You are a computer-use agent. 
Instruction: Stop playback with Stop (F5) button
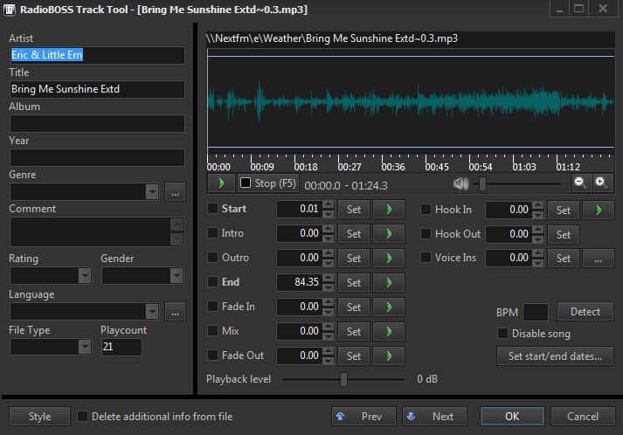268,183
